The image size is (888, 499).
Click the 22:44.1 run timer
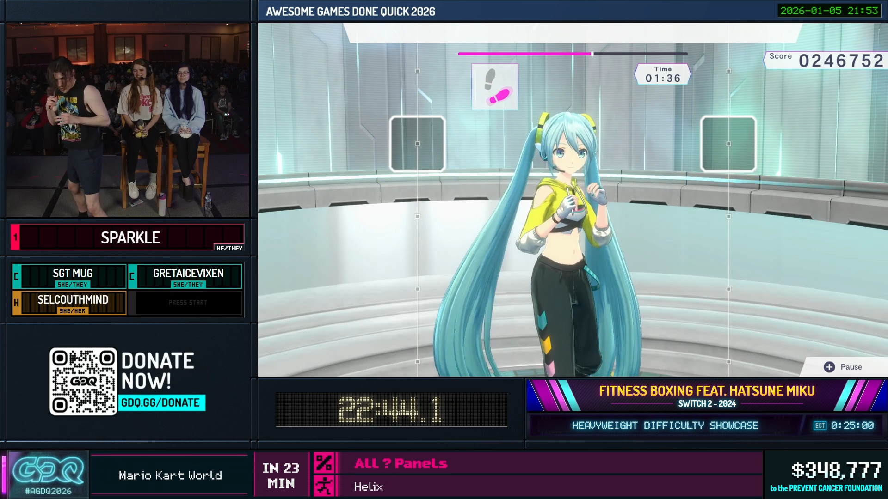click(x=391, y=410)
